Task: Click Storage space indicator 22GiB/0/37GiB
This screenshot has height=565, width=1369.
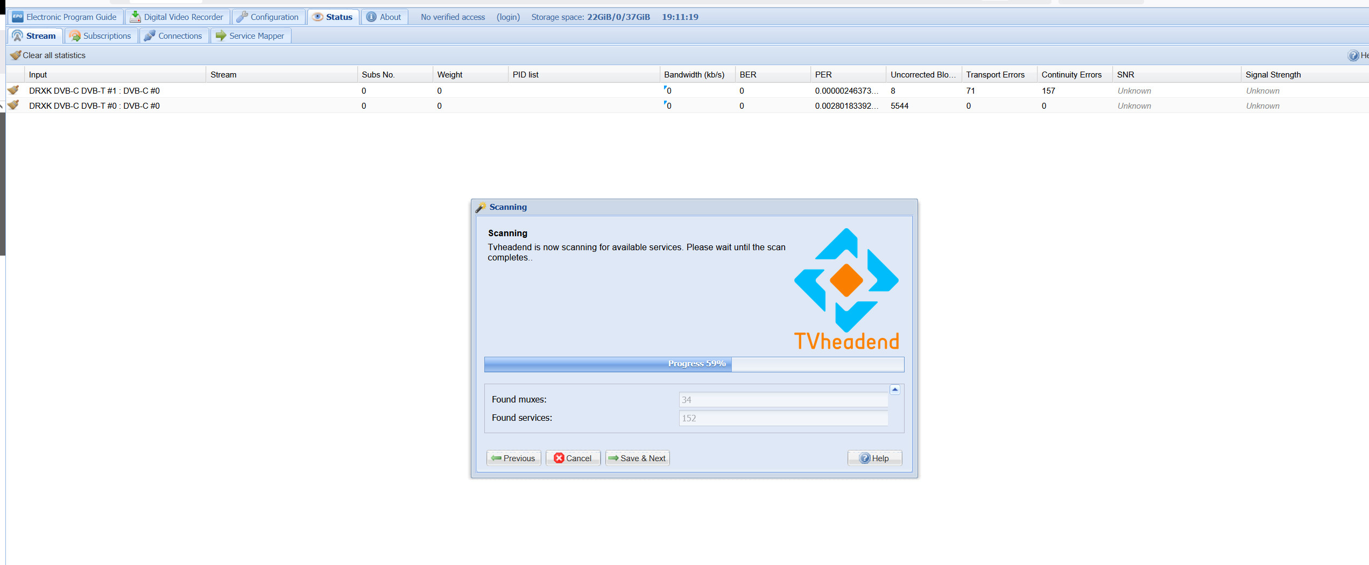Action: point(590,17)
